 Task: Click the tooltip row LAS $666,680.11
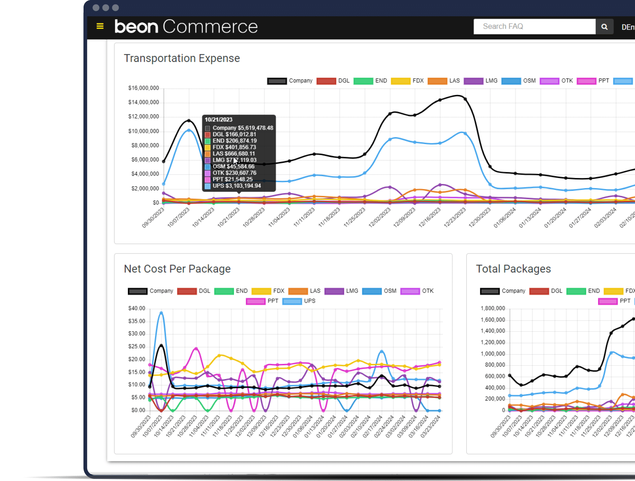tap(230, 154)
